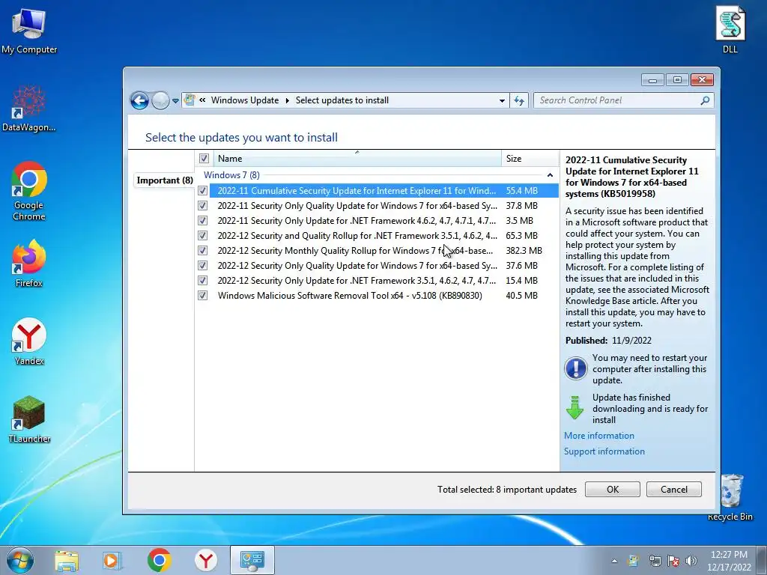Click the Action Center flag tray icon

(x=673, y=561)
